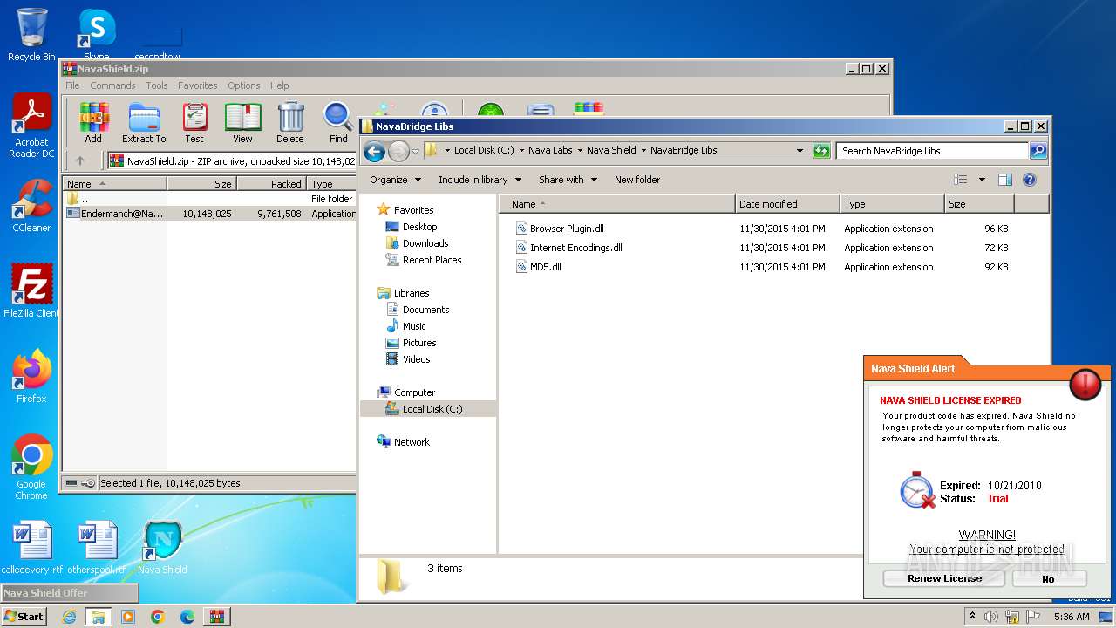1116x628 pixels.
Task: Open Firefox desktop shortcut
Action: pyautogui.click(x=31, y=376)
